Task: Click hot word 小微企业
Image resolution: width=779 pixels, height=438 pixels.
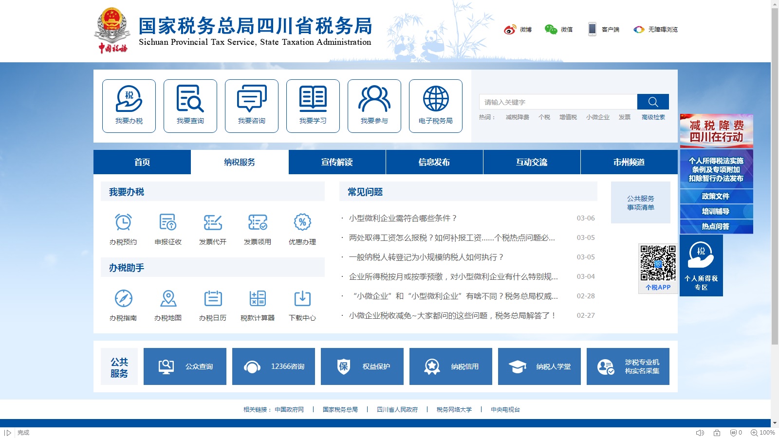Action: (598, 117)
